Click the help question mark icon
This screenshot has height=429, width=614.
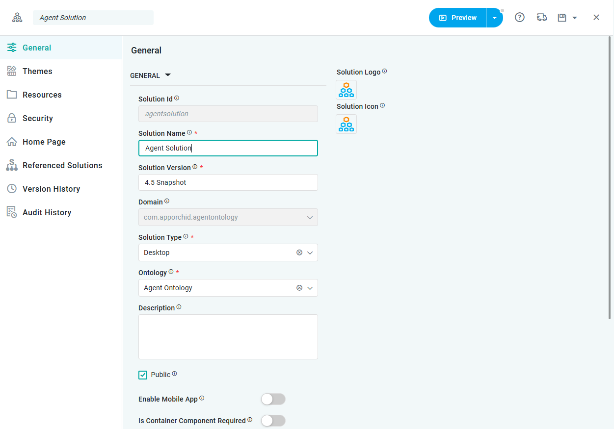519,18
